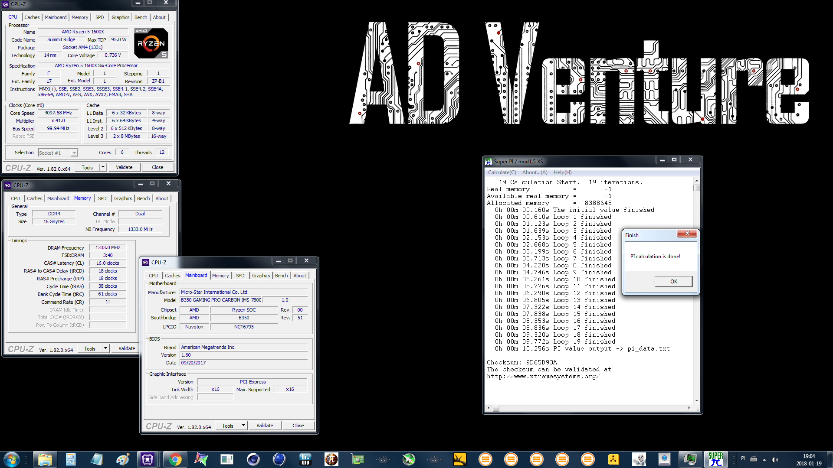
Task: Select Graphics tab in Memory CPU-Z window
Action: [123, 198]
